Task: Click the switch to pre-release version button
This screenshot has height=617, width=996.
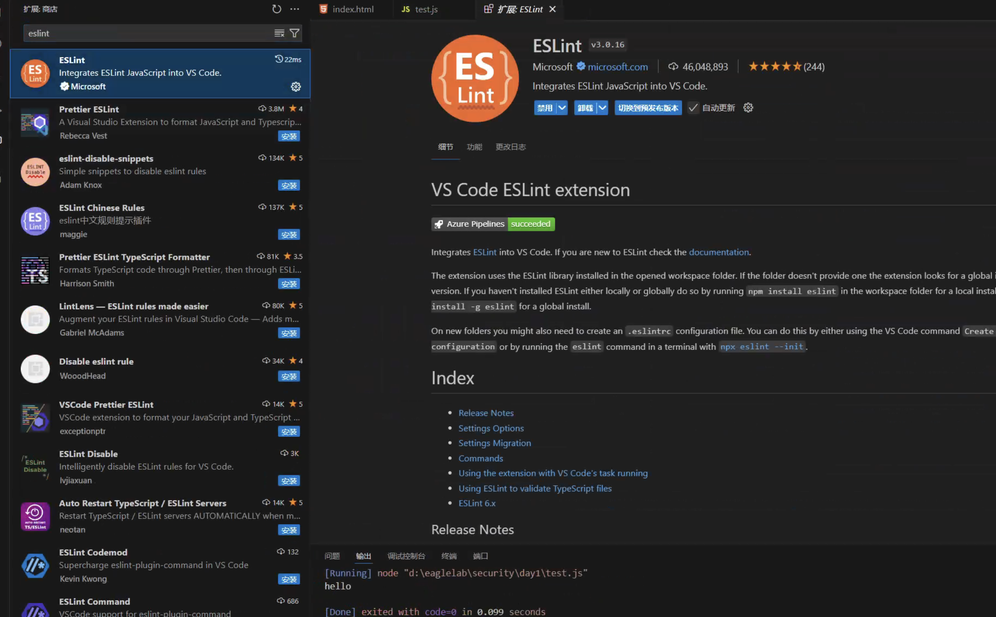Action: pos(648,108)
